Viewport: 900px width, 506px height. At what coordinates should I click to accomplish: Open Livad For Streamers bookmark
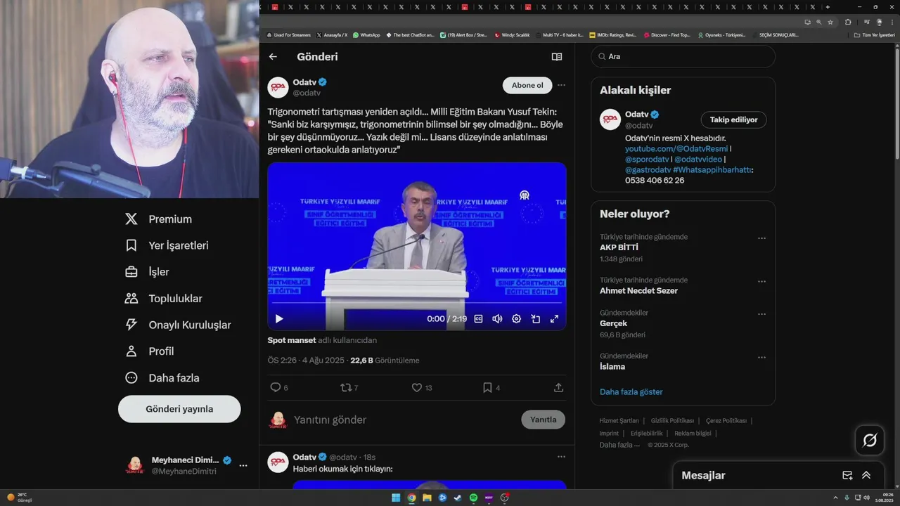coord(289,34)
